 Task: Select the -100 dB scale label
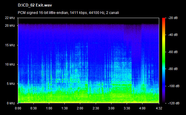174,86
